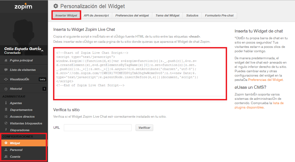Go to P·gina principal
Image resolution: width=295 pixels, height=162 pixels.
click(x=24, y=60)
